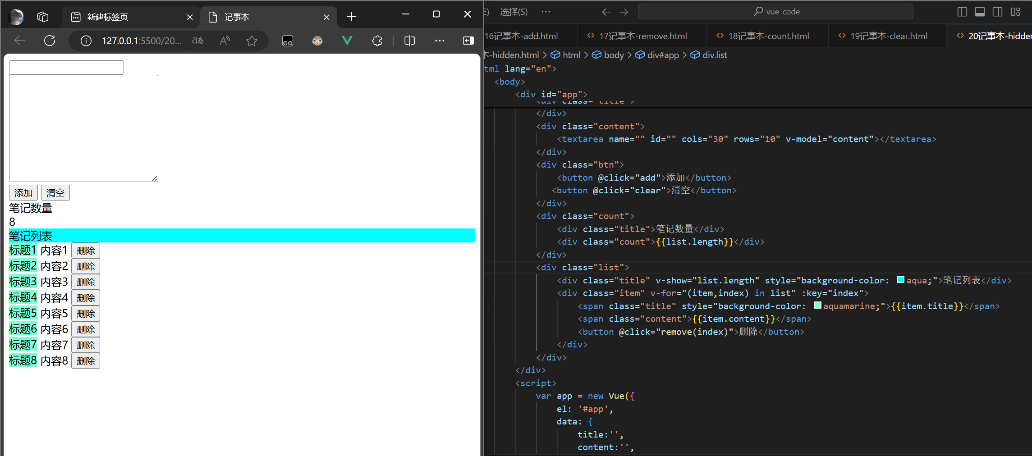Image resolution: width=1032 pixels, height=456 pixels.
Task: Delete note 标题8 with its 删除 button
Action: pyautogui.click(x=86, y=361)
